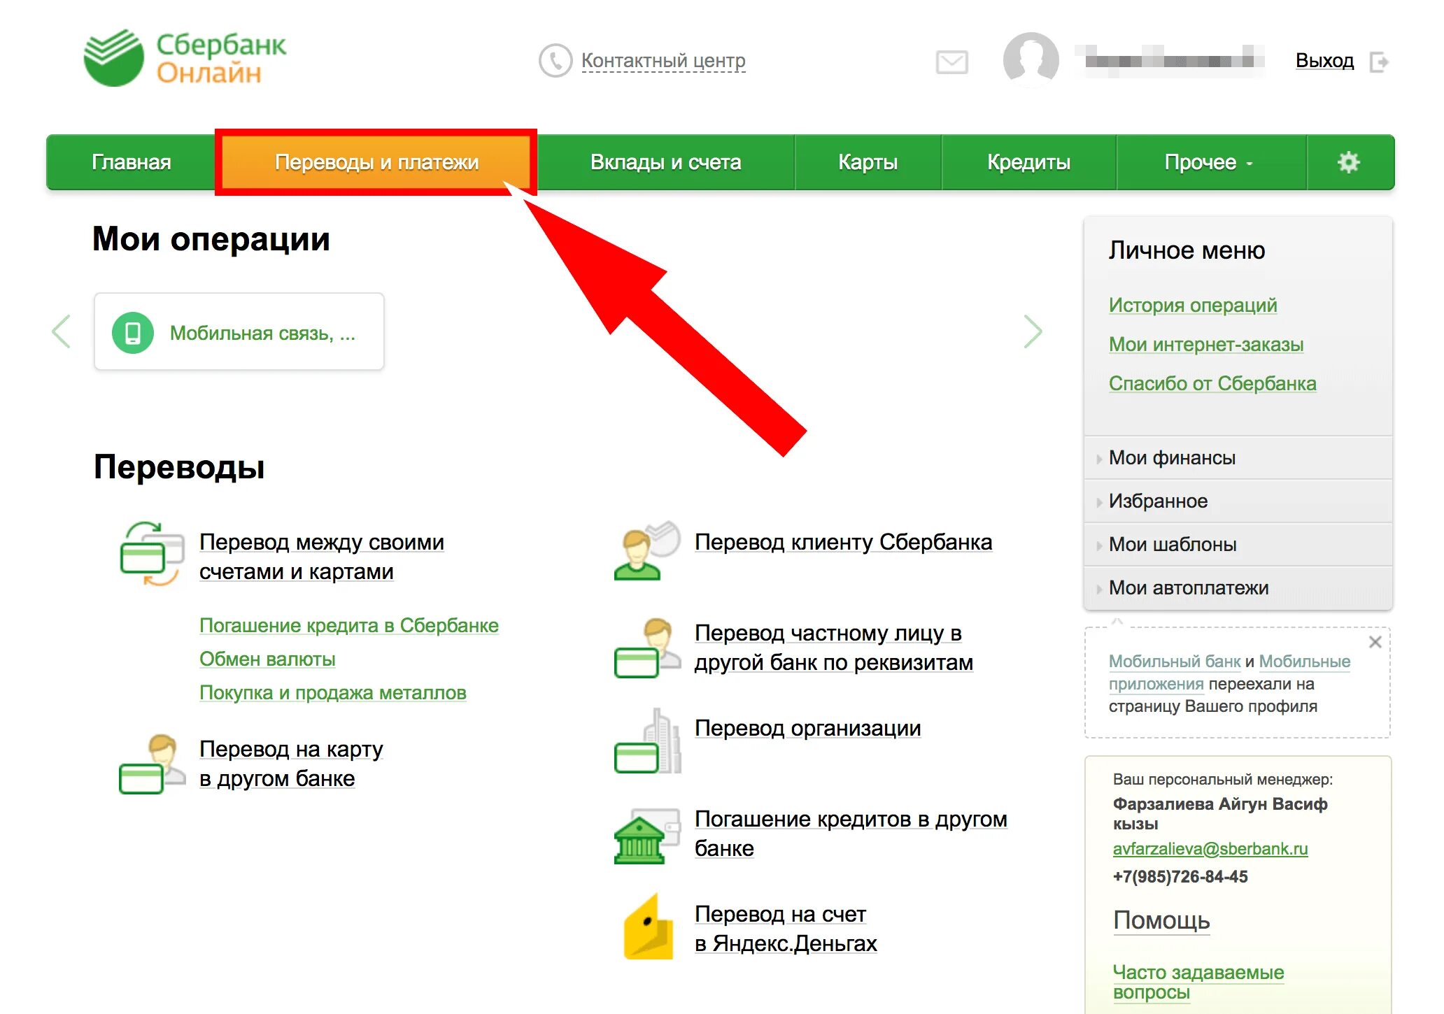1444x1014 pixels.
Task: Expand Мои автоплатежи section
Action: (x=1238, y=588)
